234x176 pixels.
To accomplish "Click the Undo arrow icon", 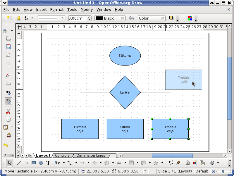I will tap(6, 145).
